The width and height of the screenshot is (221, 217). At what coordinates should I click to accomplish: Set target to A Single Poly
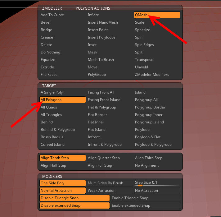pyautogui.click(x=52, y=92)
